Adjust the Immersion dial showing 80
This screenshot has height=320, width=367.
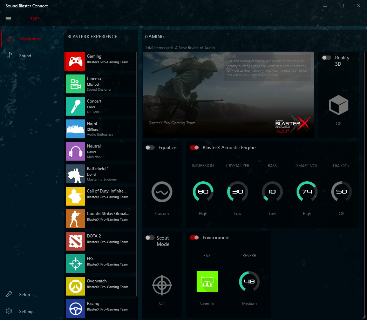tap(203, 192)
